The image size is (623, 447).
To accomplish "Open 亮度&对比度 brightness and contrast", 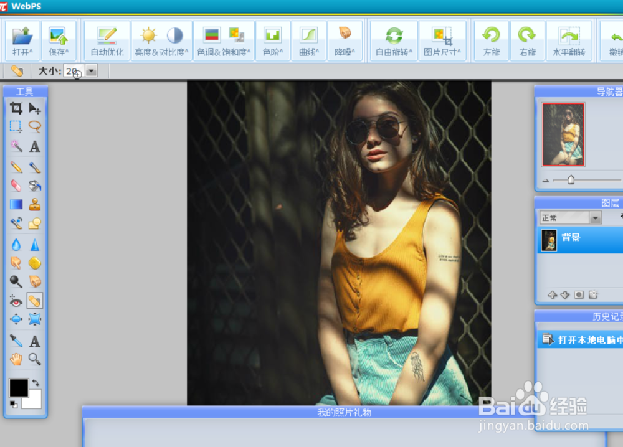I will (x=161, y=41).
